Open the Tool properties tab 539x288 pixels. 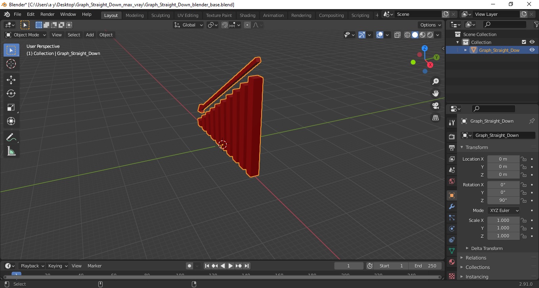[452, 122]
